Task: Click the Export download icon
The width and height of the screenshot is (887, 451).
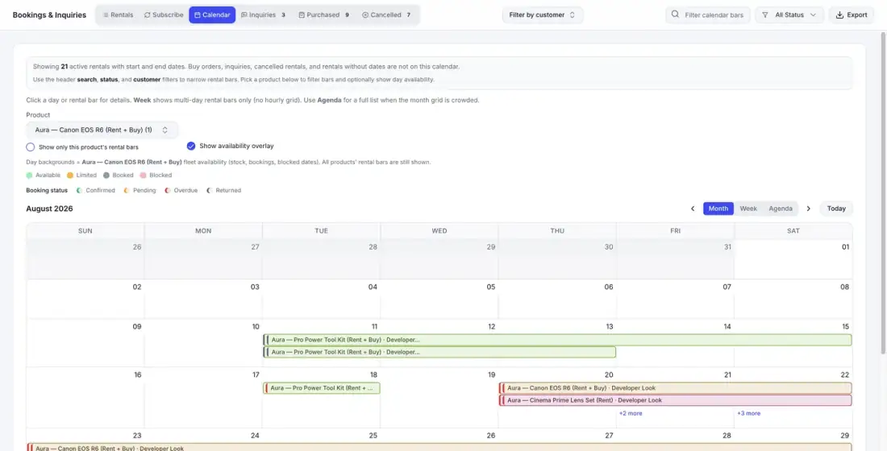Action: click(x=839, y=15)
